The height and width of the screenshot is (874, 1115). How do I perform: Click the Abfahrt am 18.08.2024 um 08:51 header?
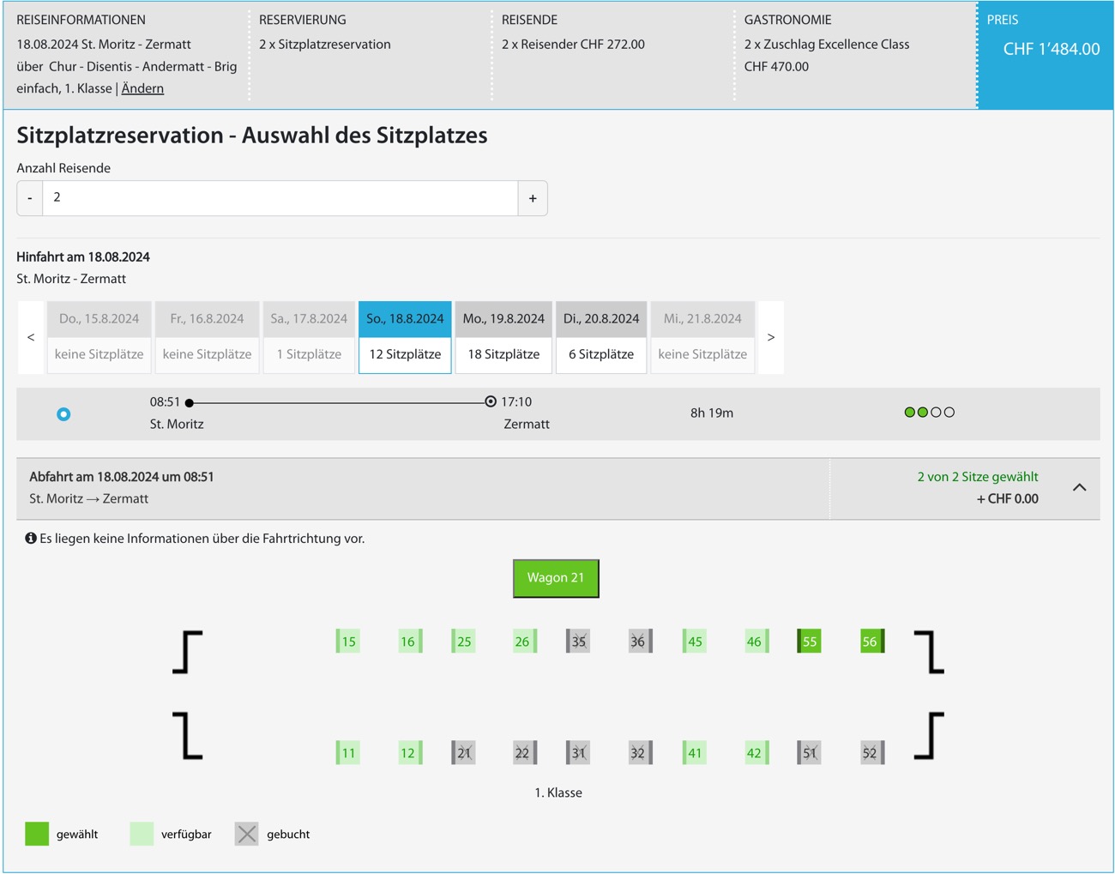122,477
